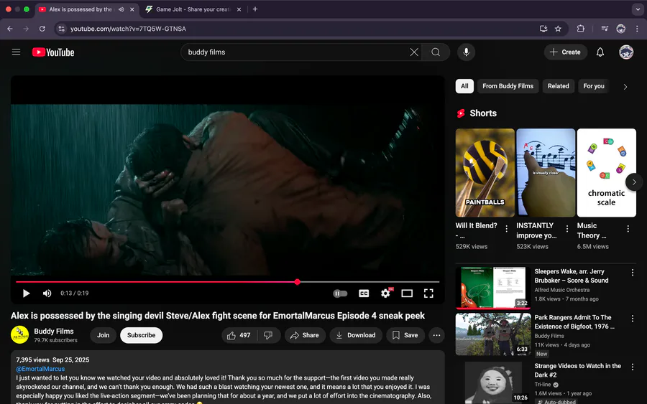This screenshot has height=404, width=647.
Task: Open options for Music Theory short
Action: pos(628,229)
